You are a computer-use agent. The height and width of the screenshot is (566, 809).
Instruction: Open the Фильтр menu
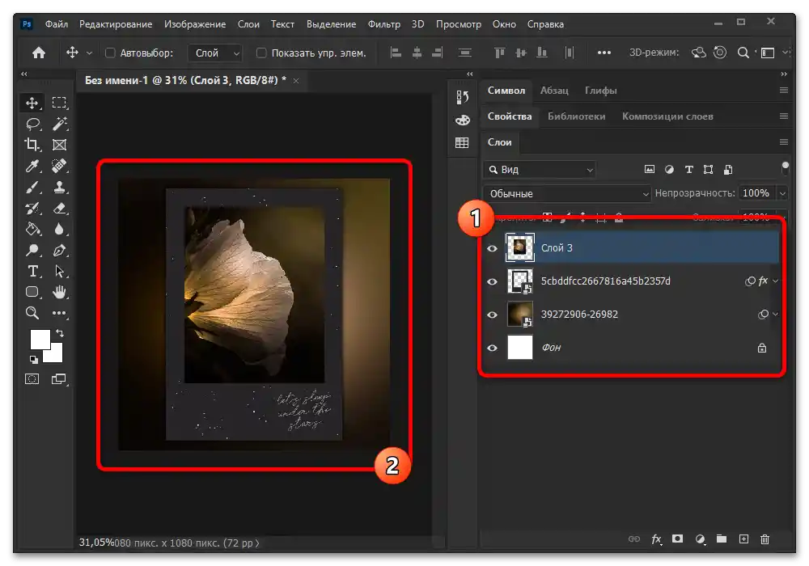(x=383, y=24)
